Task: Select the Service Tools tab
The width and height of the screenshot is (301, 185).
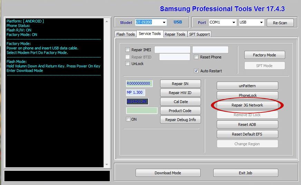Action: (150, 34)
